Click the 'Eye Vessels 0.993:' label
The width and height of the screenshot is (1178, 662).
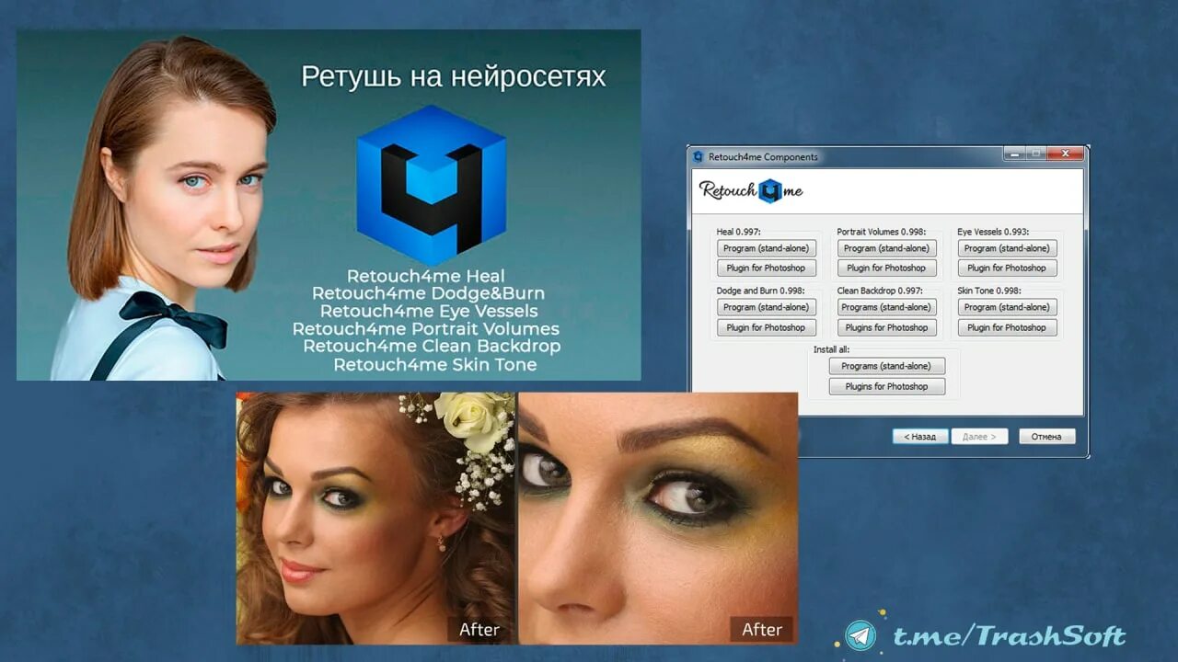[x=993, y=232]
